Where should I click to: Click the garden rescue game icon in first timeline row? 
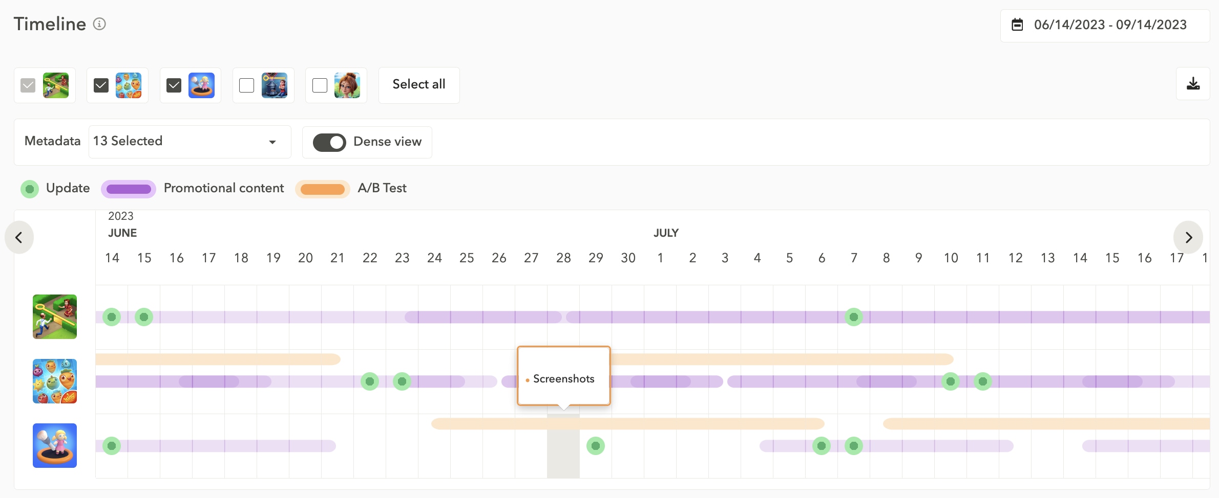click(55, 316)
